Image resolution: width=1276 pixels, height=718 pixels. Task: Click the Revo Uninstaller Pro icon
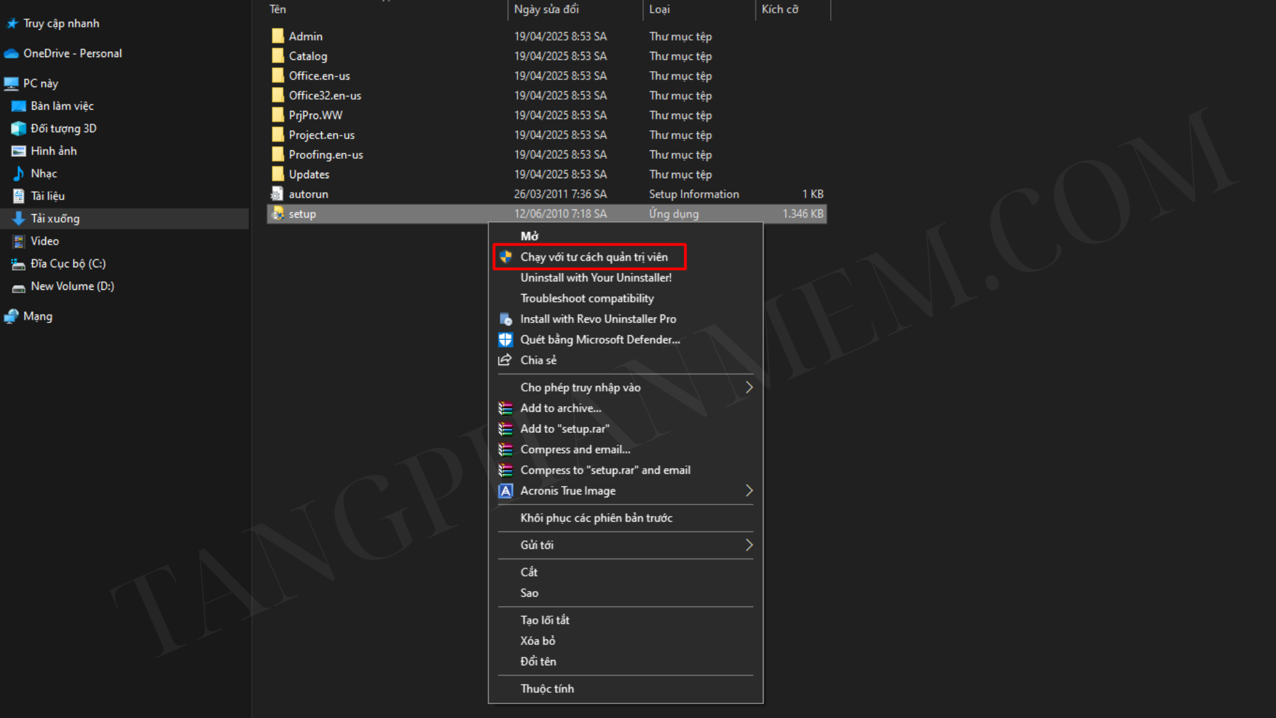(506, 319)
